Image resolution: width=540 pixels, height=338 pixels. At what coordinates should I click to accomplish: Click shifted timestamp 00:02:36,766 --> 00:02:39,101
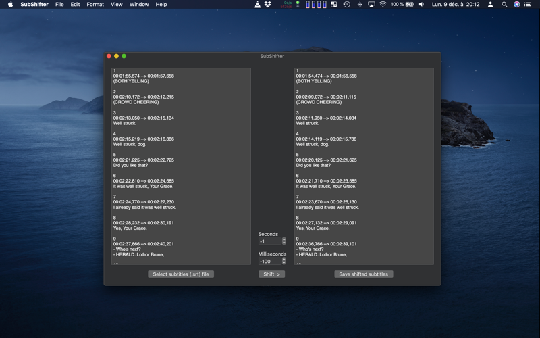pos(327,244)
